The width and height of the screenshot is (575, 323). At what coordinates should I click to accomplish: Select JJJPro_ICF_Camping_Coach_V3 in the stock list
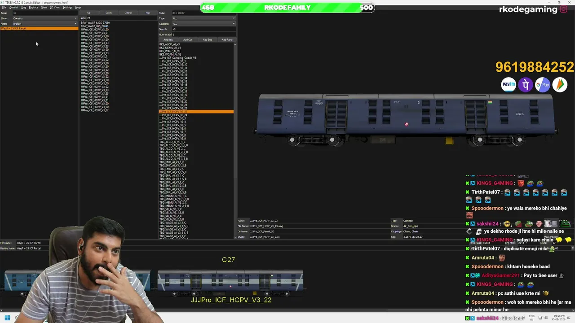(178, 58)
